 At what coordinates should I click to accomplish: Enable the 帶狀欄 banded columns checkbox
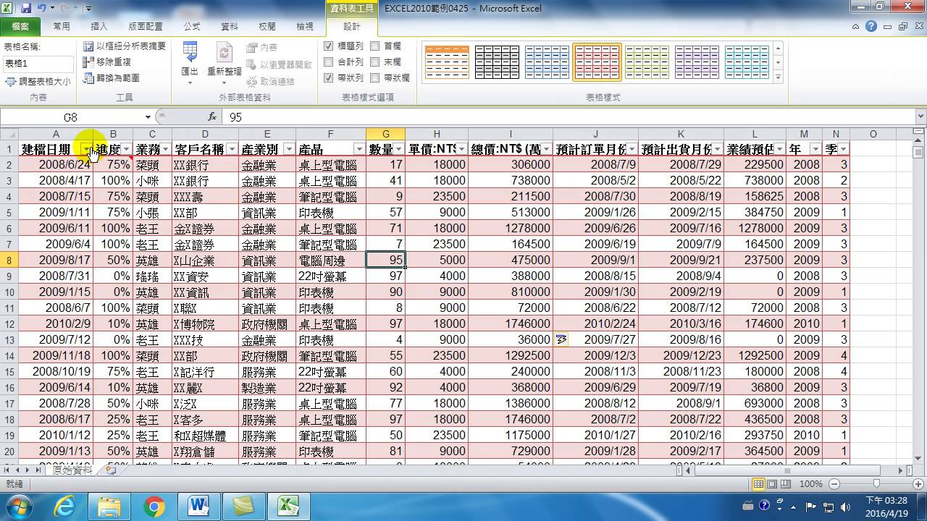coord(375,77)
